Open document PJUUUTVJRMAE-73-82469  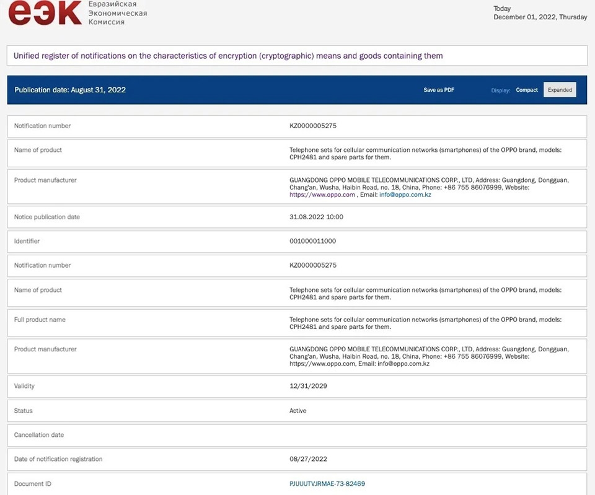[327, 484]
